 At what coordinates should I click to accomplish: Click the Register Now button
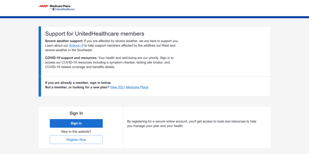(76, 140)
